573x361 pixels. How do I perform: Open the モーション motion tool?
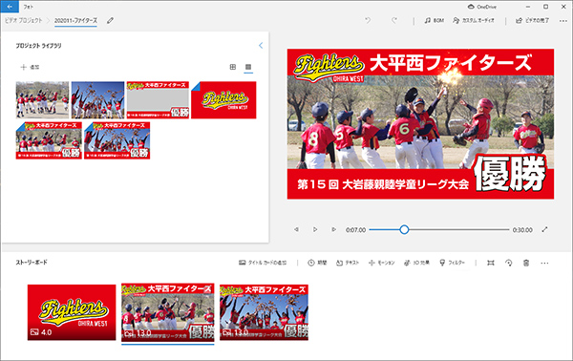pyautogui.click(x=381, y=263)
